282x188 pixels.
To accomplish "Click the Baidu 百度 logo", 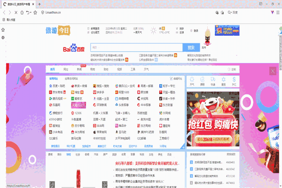I will tap(74, 48).
